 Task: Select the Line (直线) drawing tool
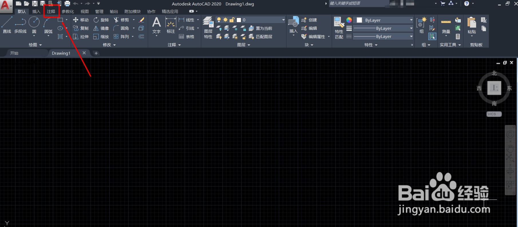click(x=7, y=25)
